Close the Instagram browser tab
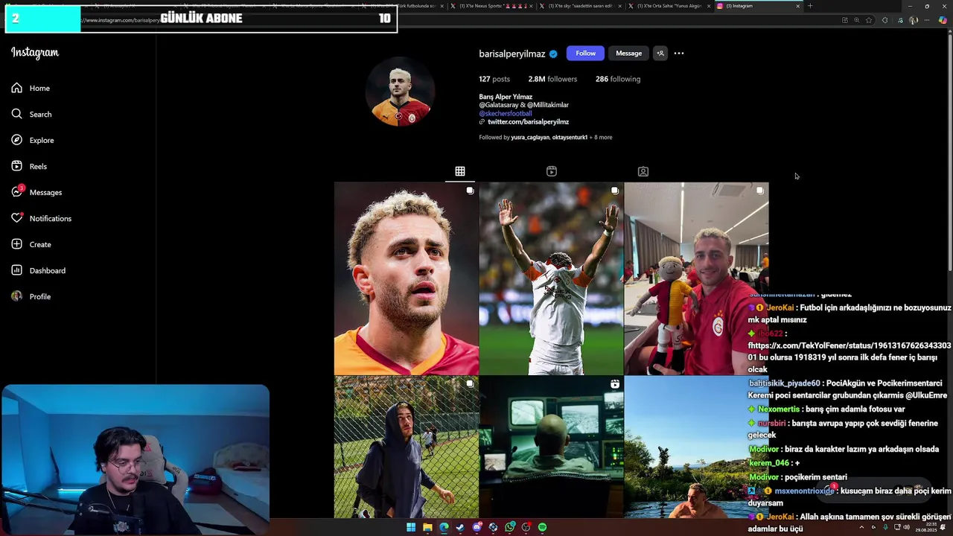Screen dimensions: 953x536 797,6
